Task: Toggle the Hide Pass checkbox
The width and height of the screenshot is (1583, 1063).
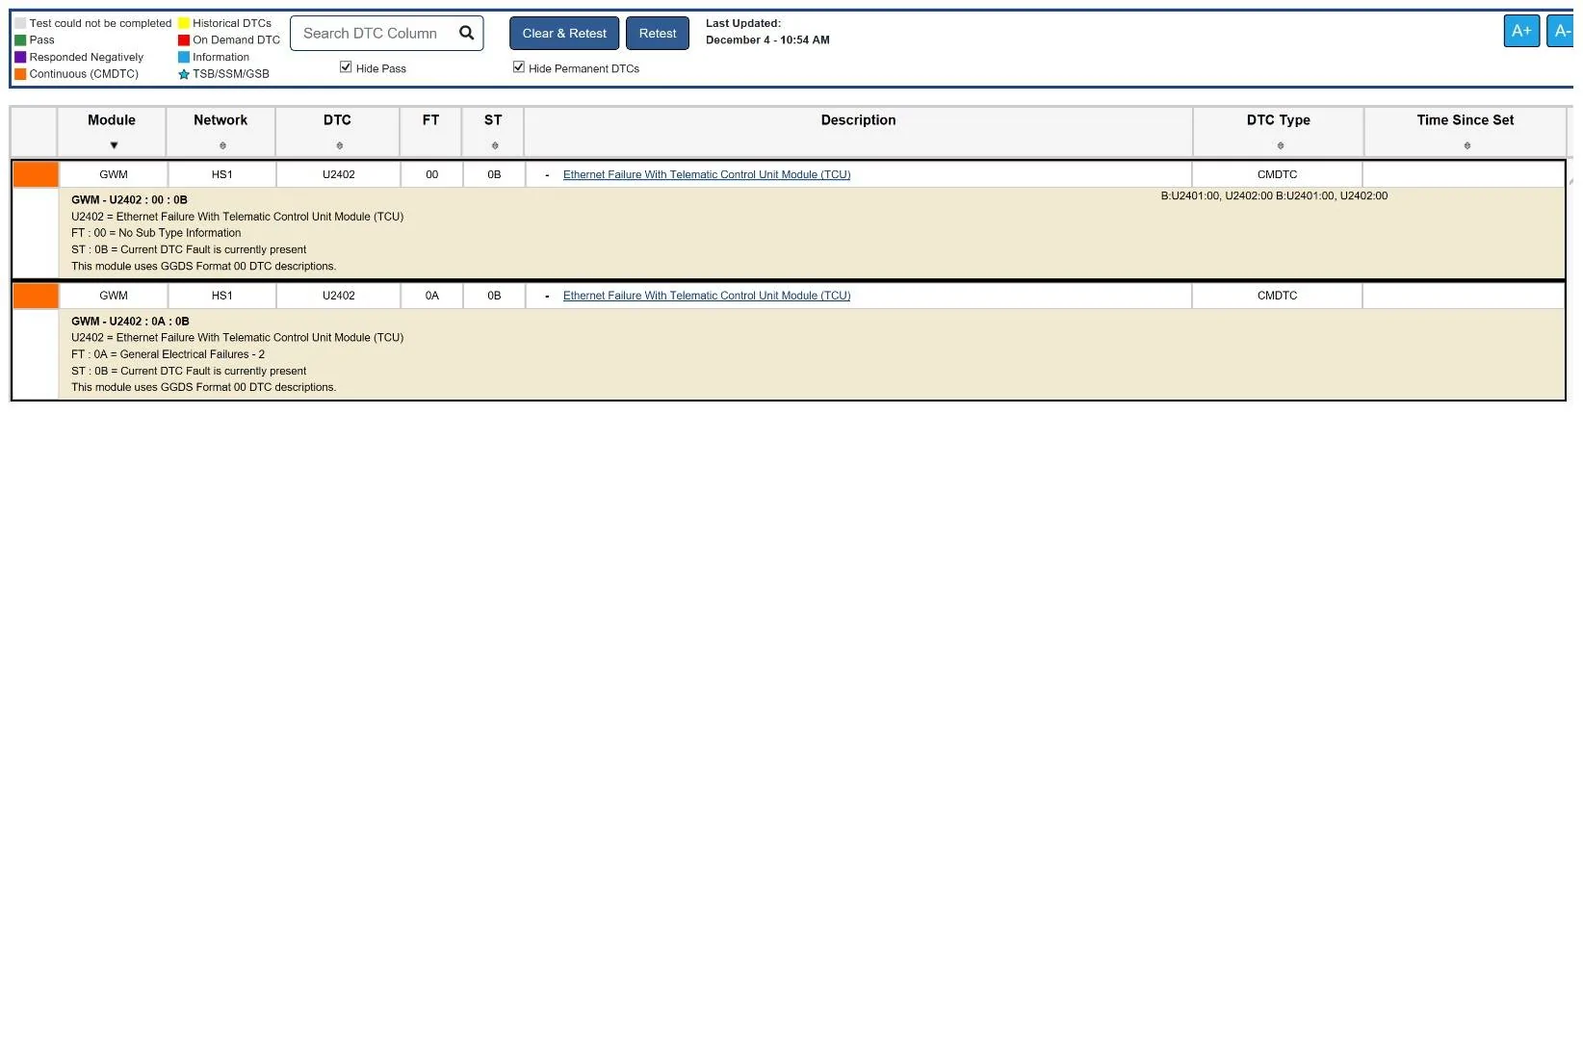Action: click(x=346, y=67)
